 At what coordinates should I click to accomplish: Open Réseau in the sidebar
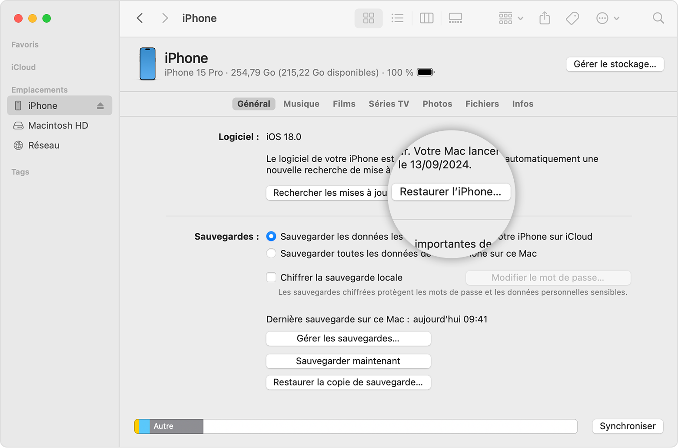point(43,145)
